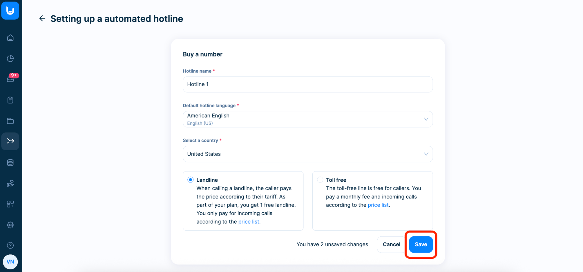Go back using the arrow icon

point(42,19)
